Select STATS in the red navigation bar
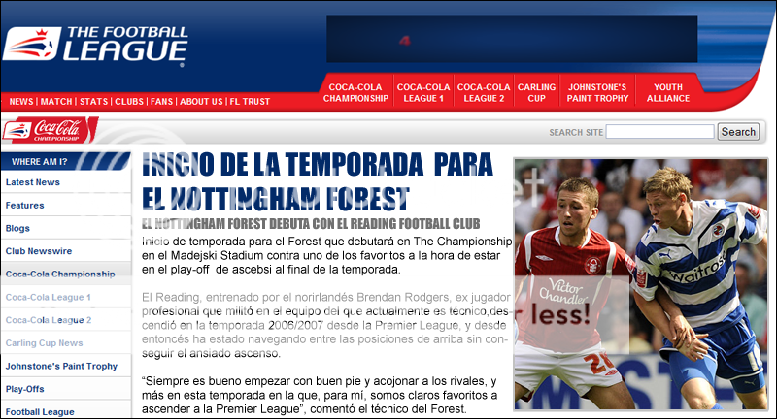The image size is (777, 419). click(x=93, y=102)
